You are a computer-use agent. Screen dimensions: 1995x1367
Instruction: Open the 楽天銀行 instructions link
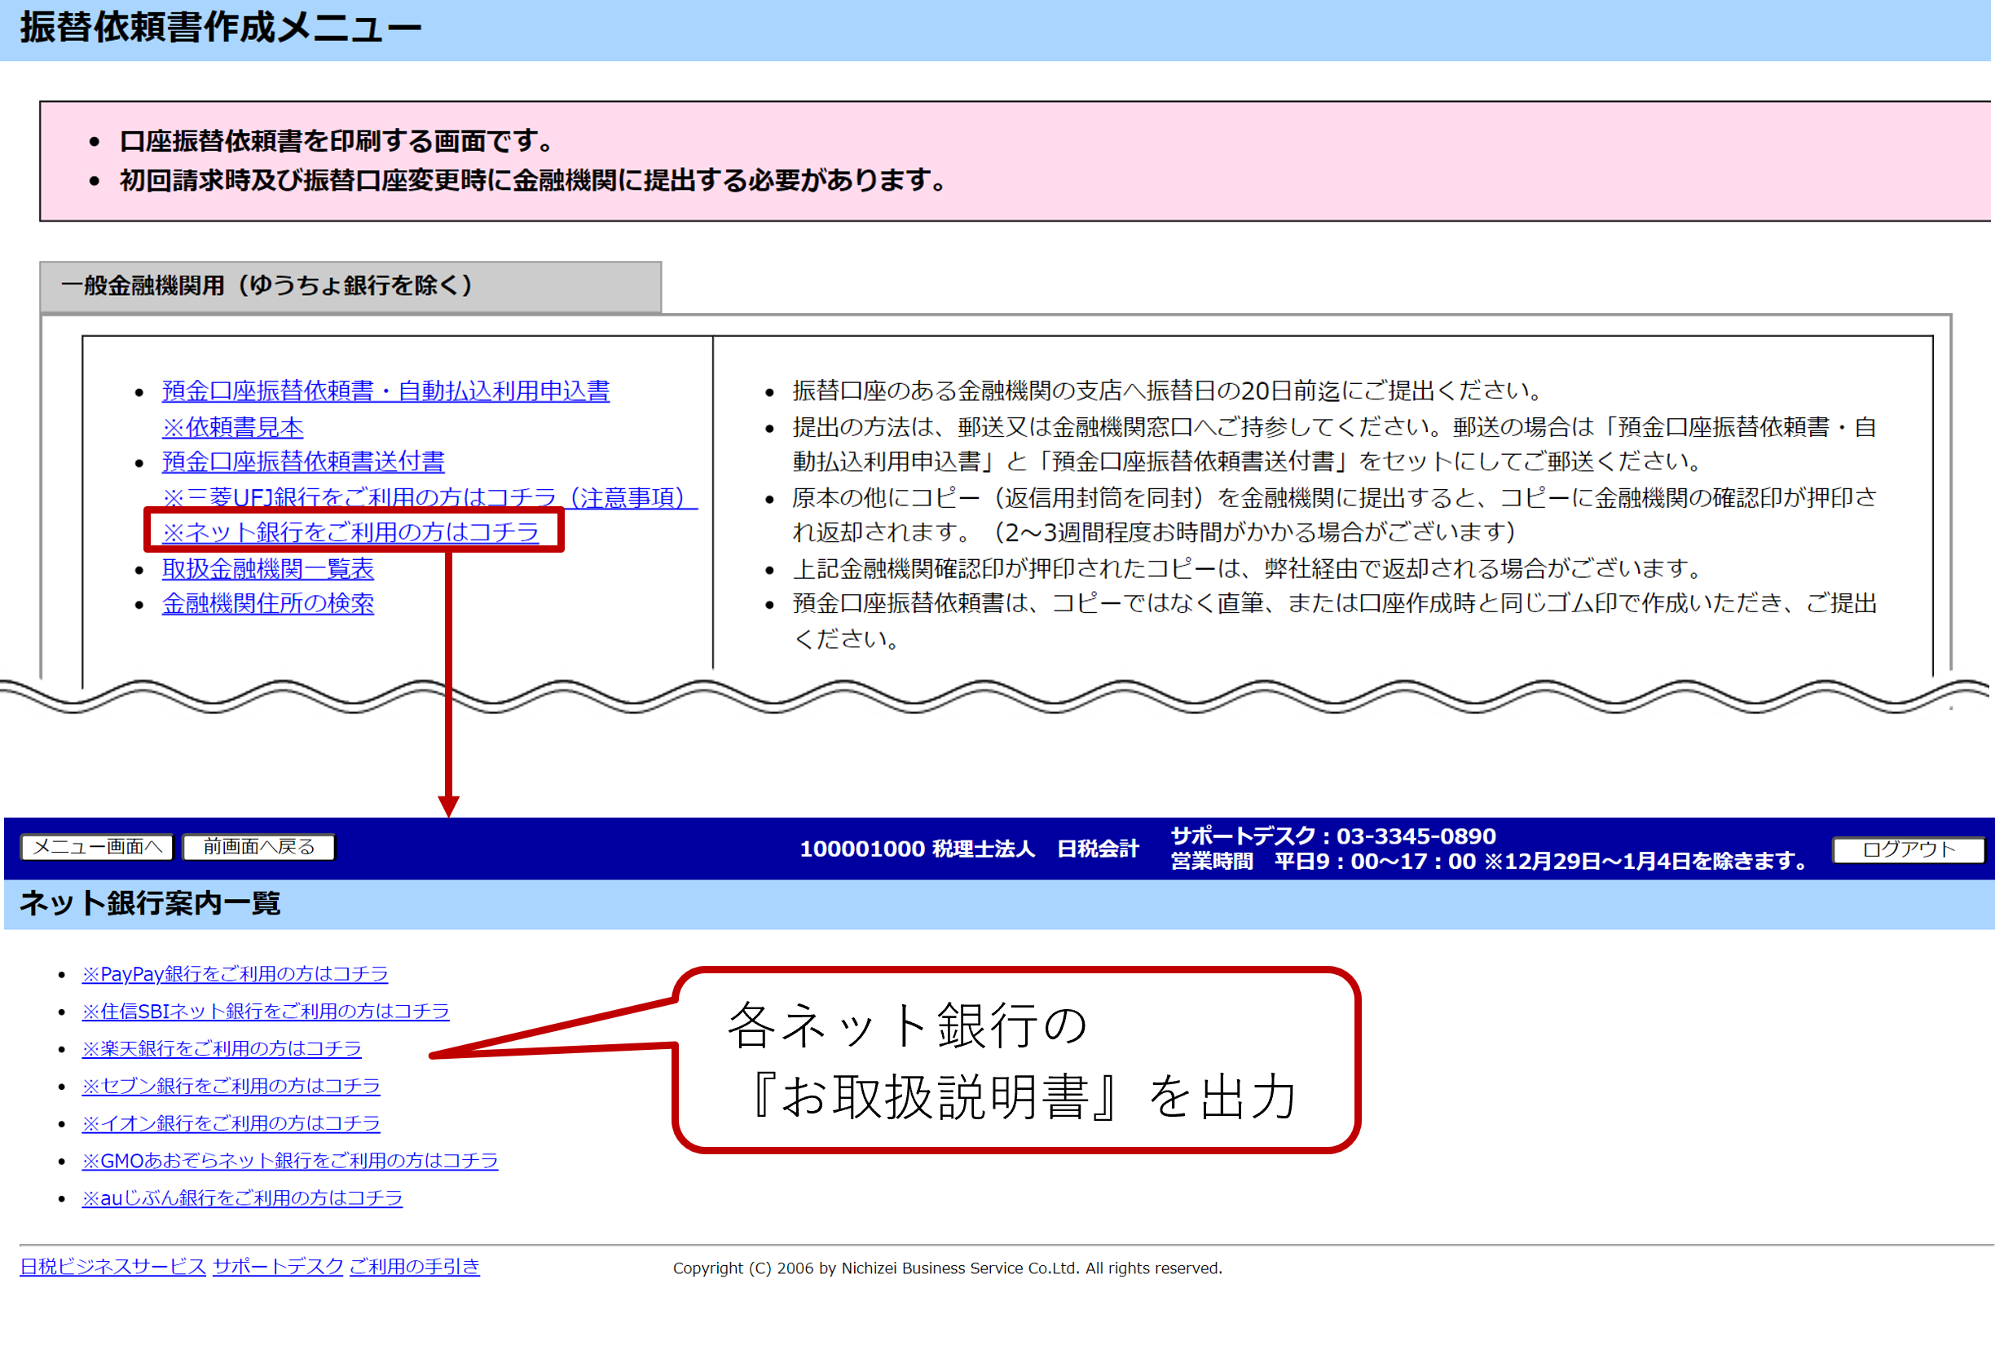pyautogui.click(x=221, y=1048)
